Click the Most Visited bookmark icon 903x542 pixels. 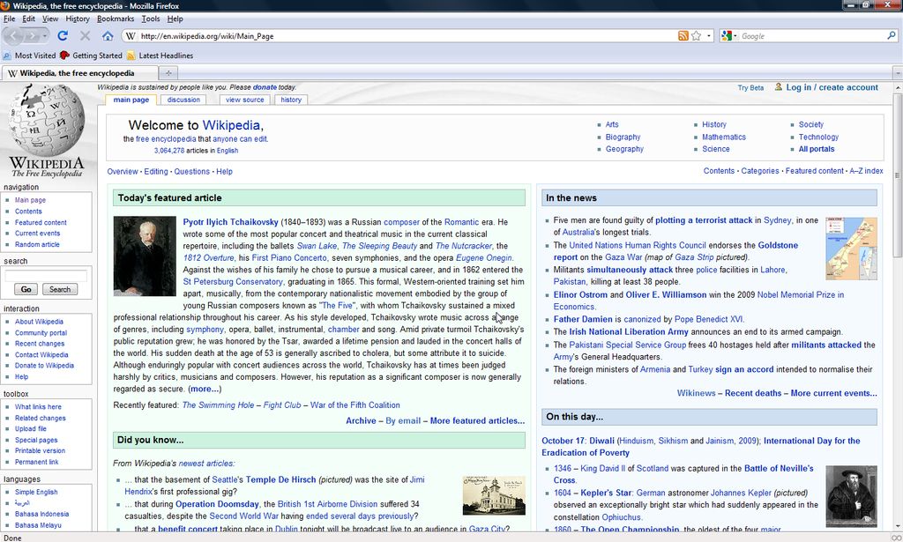click(7, 56)
